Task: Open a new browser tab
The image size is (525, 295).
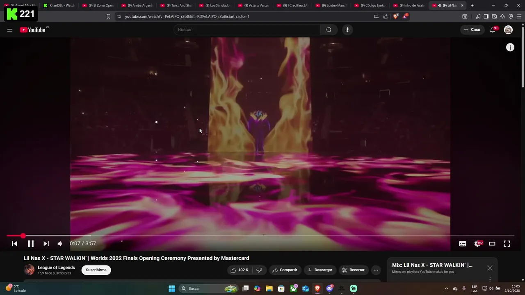Action: [x=472, y=5]
